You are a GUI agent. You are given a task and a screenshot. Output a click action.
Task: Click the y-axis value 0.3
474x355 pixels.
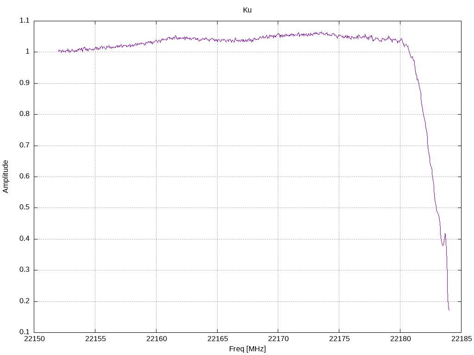tap(25, 270)
